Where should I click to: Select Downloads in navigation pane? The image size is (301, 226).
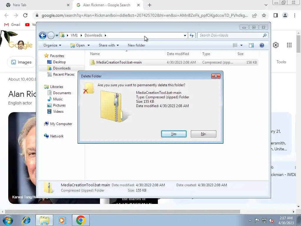[62, 68]
